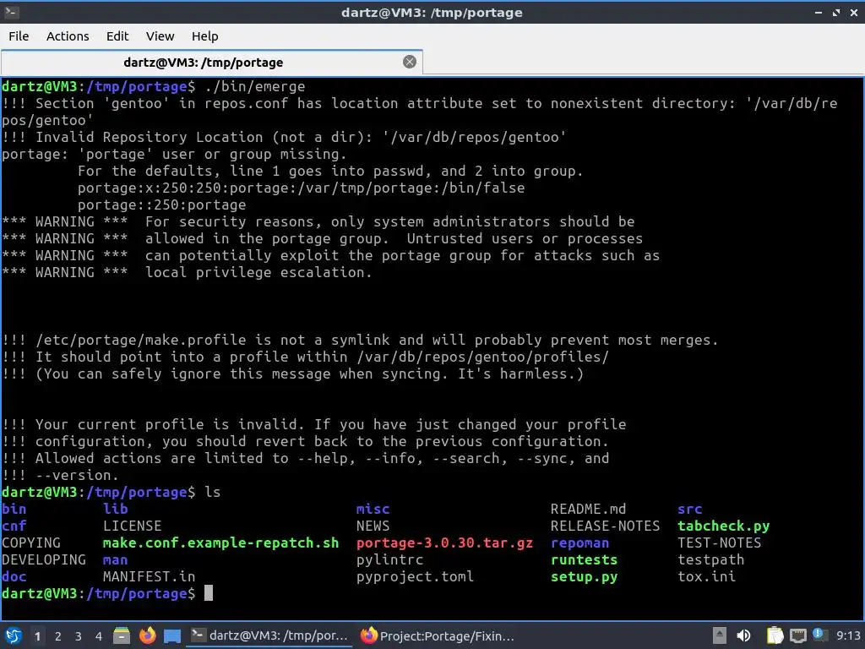Click 'tox.ini' in the ls output

pos(706,576)
